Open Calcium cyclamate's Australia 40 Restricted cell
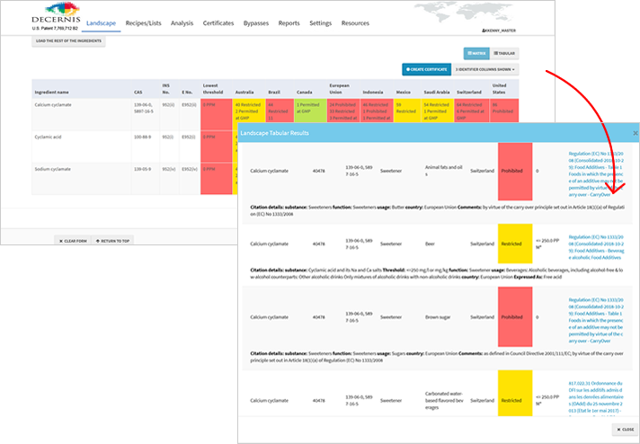The height and width of the screenshot is (444, 640). click(x=249, y=111)
